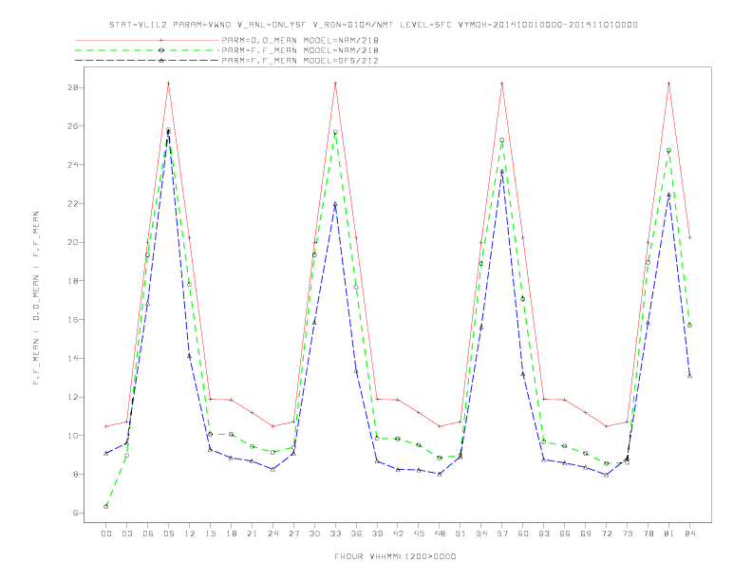Image resolution: width=752 pixels, height=581 pixels.
Task: Click y-axis tick value 20
Action: click(73, 242)
